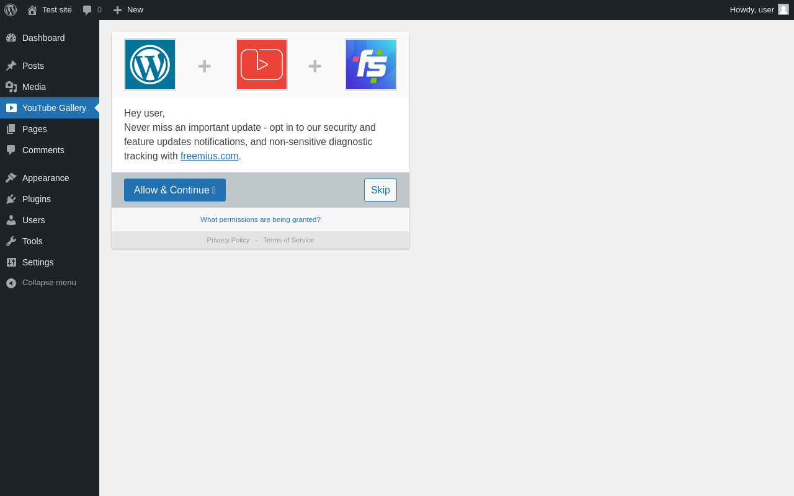
Task: Click the user avatar in the admin bar
Action: pyautogui.click(x=783, y=9)
